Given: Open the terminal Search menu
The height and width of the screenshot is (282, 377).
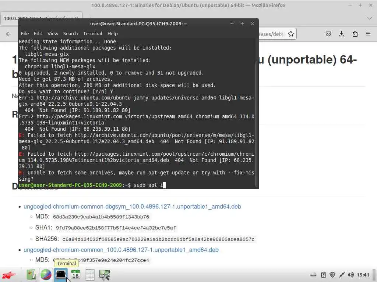Looking at the screenshot, I should 70,33.
